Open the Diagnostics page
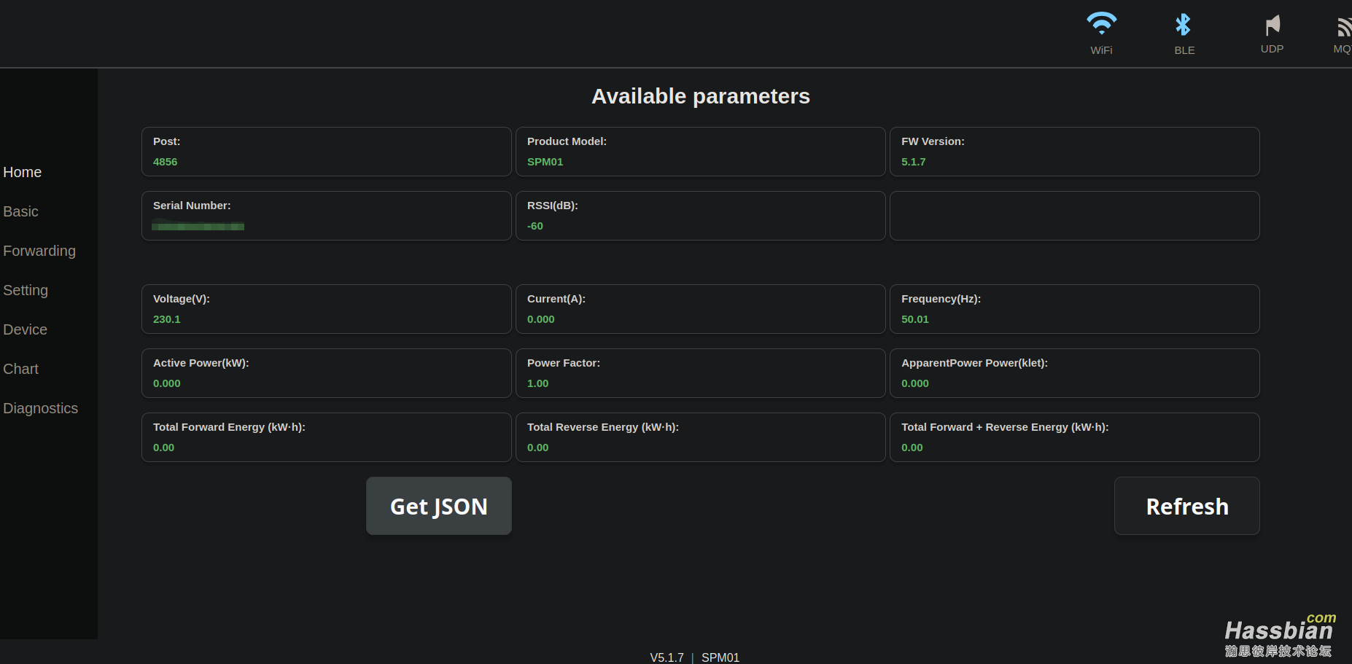 [x=41, y=408]
